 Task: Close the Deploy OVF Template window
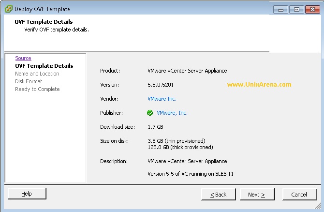(312, 10)
